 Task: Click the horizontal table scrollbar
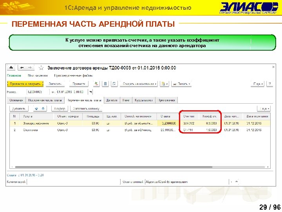(x=114, y=167)
